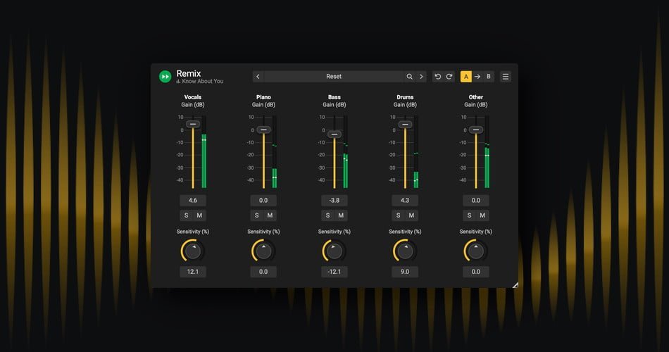Click the Bass gain value field

[334, 201]
